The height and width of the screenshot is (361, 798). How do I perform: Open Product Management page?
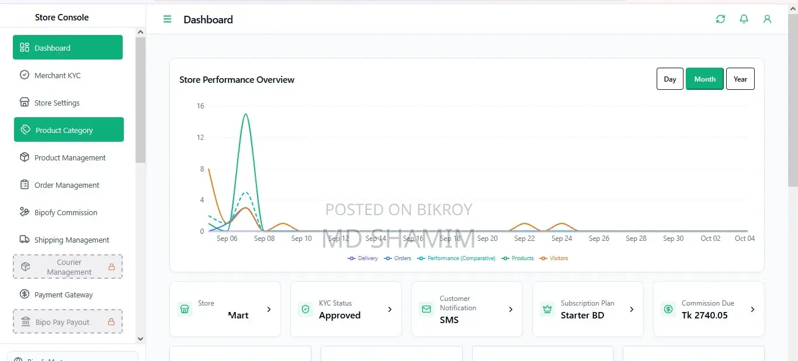pos(68,157)
